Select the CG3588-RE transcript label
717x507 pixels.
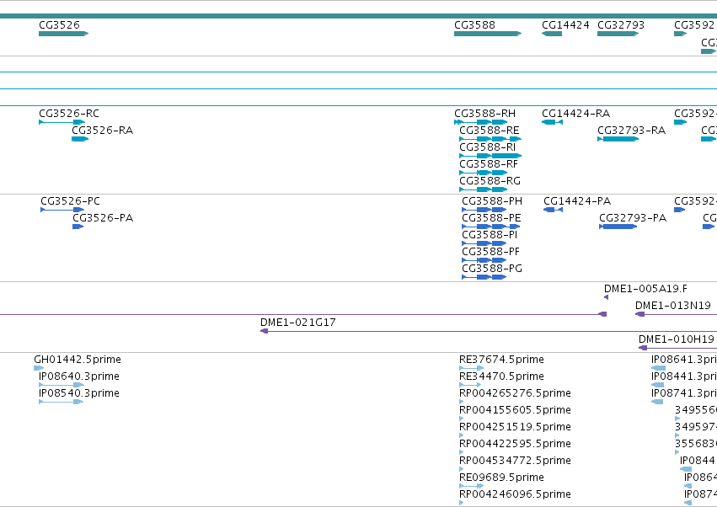pyautogui.click(x=490, y=131)
